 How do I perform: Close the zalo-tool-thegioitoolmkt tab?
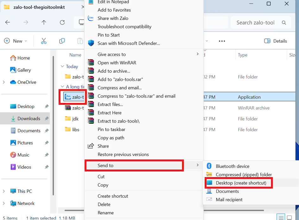83,7
